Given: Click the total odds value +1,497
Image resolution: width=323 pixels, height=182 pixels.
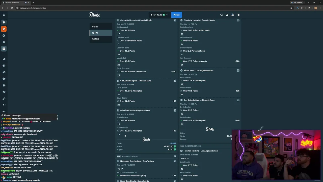Looking at the screenshot, I should tap(173, 143).
